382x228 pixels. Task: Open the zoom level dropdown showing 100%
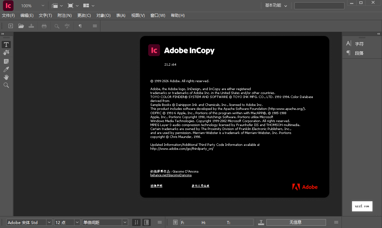point(31,6)
